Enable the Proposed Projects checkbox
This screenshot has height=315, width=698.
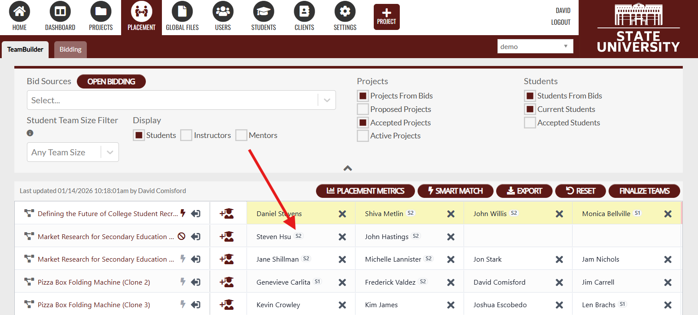click(362, 109)
